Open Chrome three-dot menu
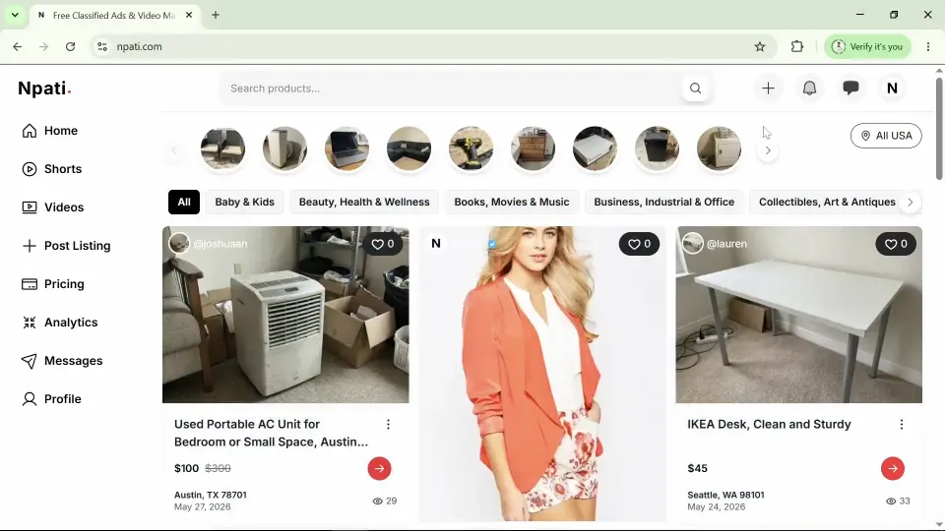The width and height of the screenshot is (945, 531). coord(928,46)
